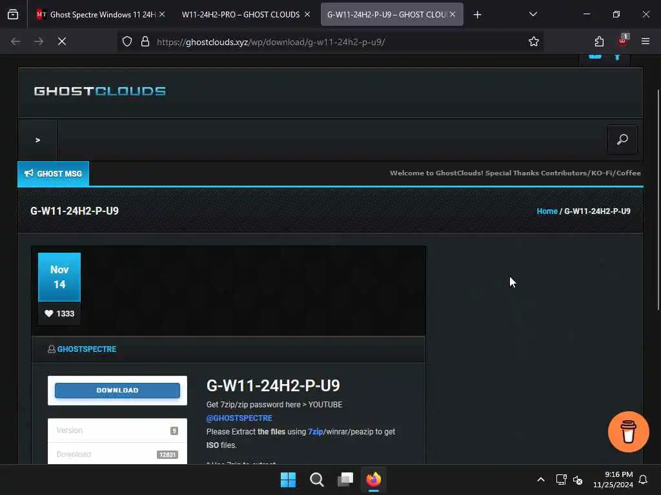The height and width of the screenshot is (495, 661).
Task: Click the GhostClouds site logo
Action: click(x=100, y=91)
